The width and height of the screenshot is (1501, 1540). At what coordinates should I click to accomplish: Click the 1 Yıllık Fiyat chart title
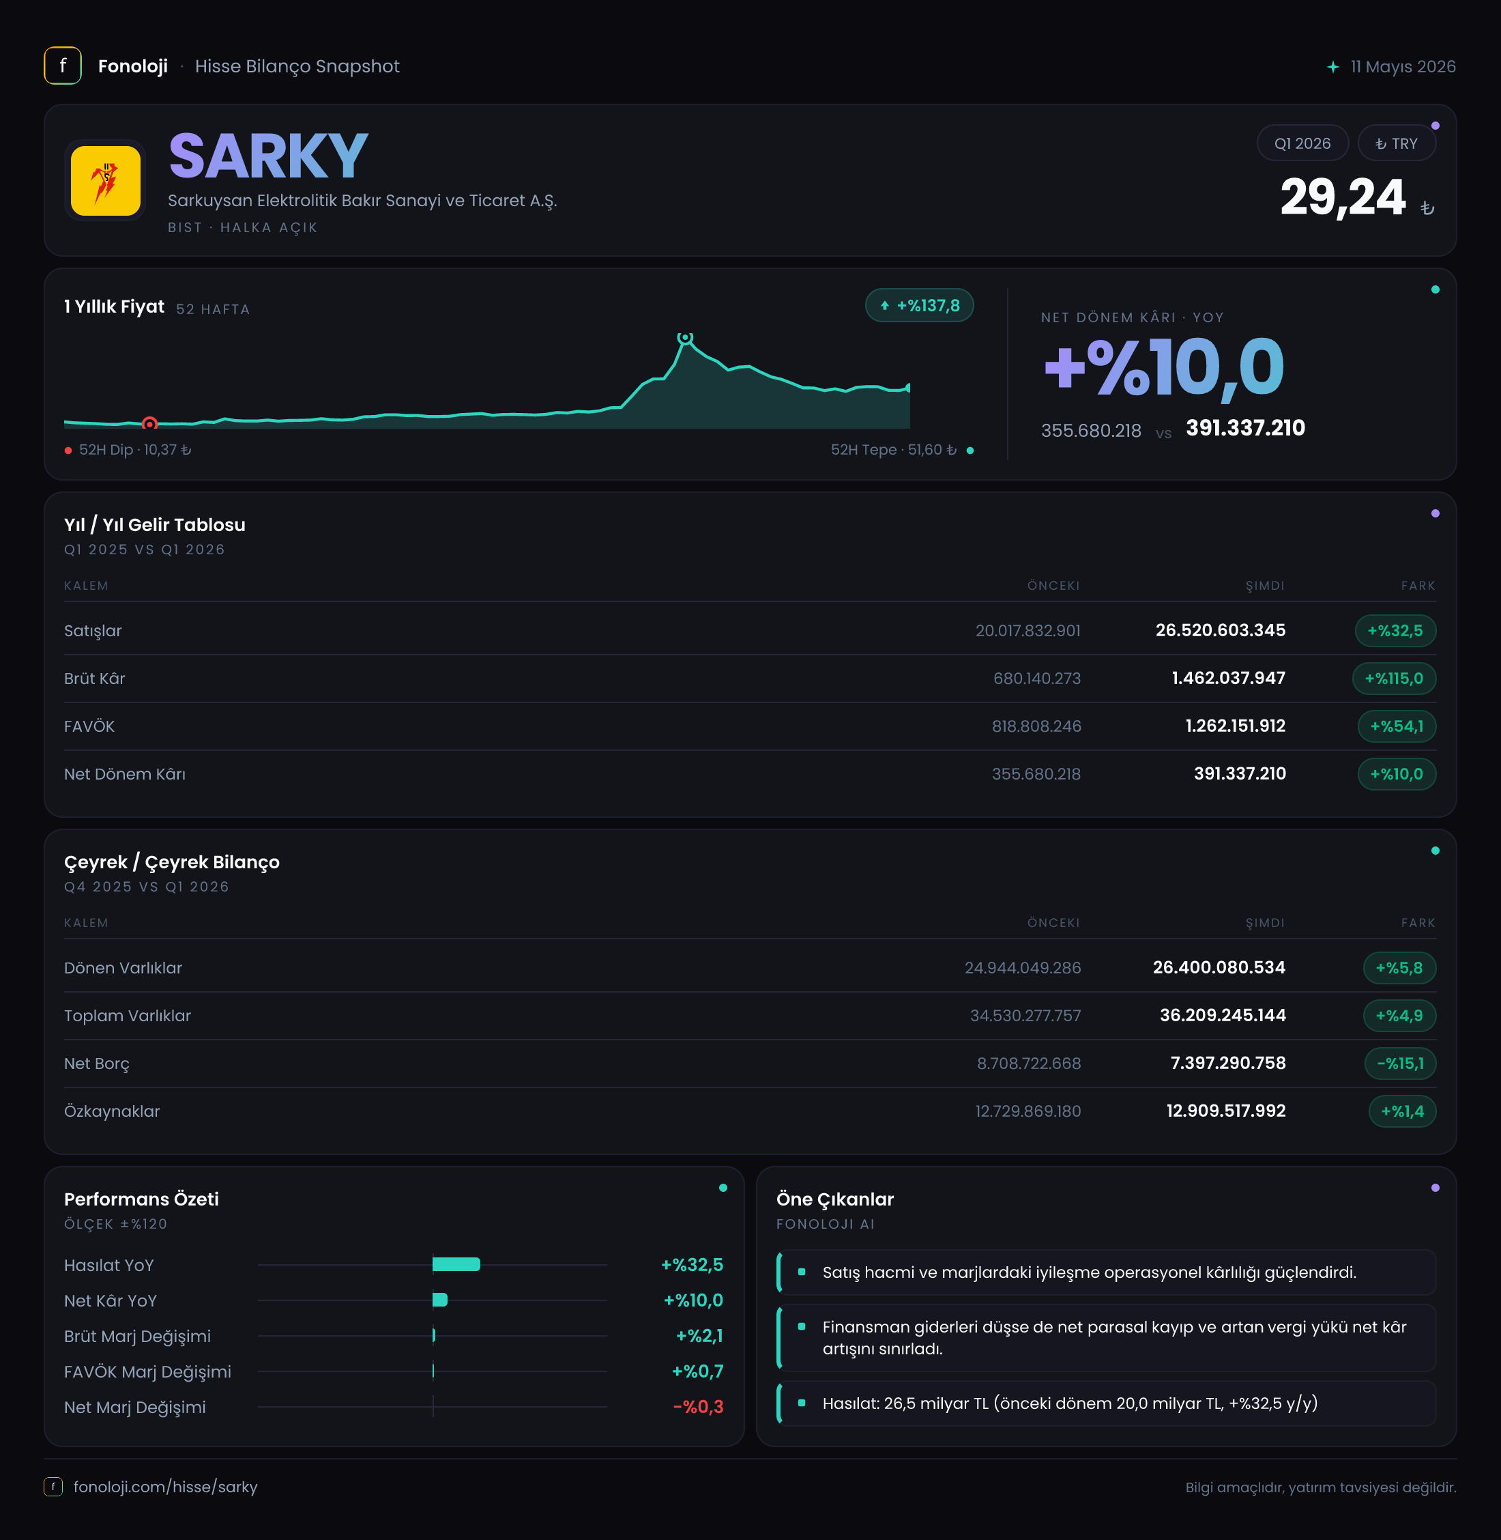pyautogui.click(x=115, y=307)
